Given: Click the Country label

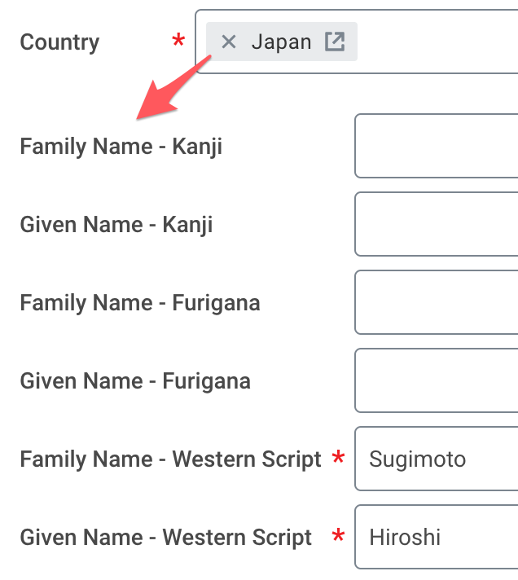Looking at the screenshot, I should coord(59,42).
